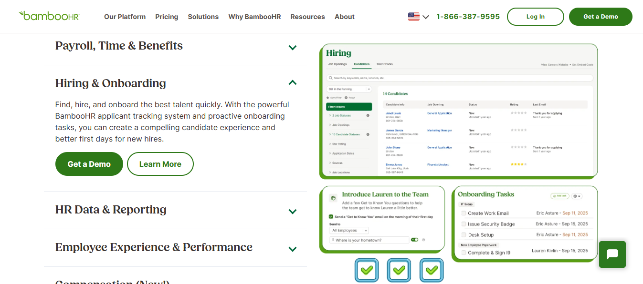This screenshot has height=284, width=643.
Task: Click the BambooHR logo
Action: click(49, 16)
